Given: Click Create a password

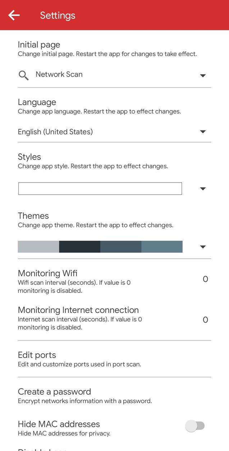Looking at the screenshot, I should click(54, 392).
